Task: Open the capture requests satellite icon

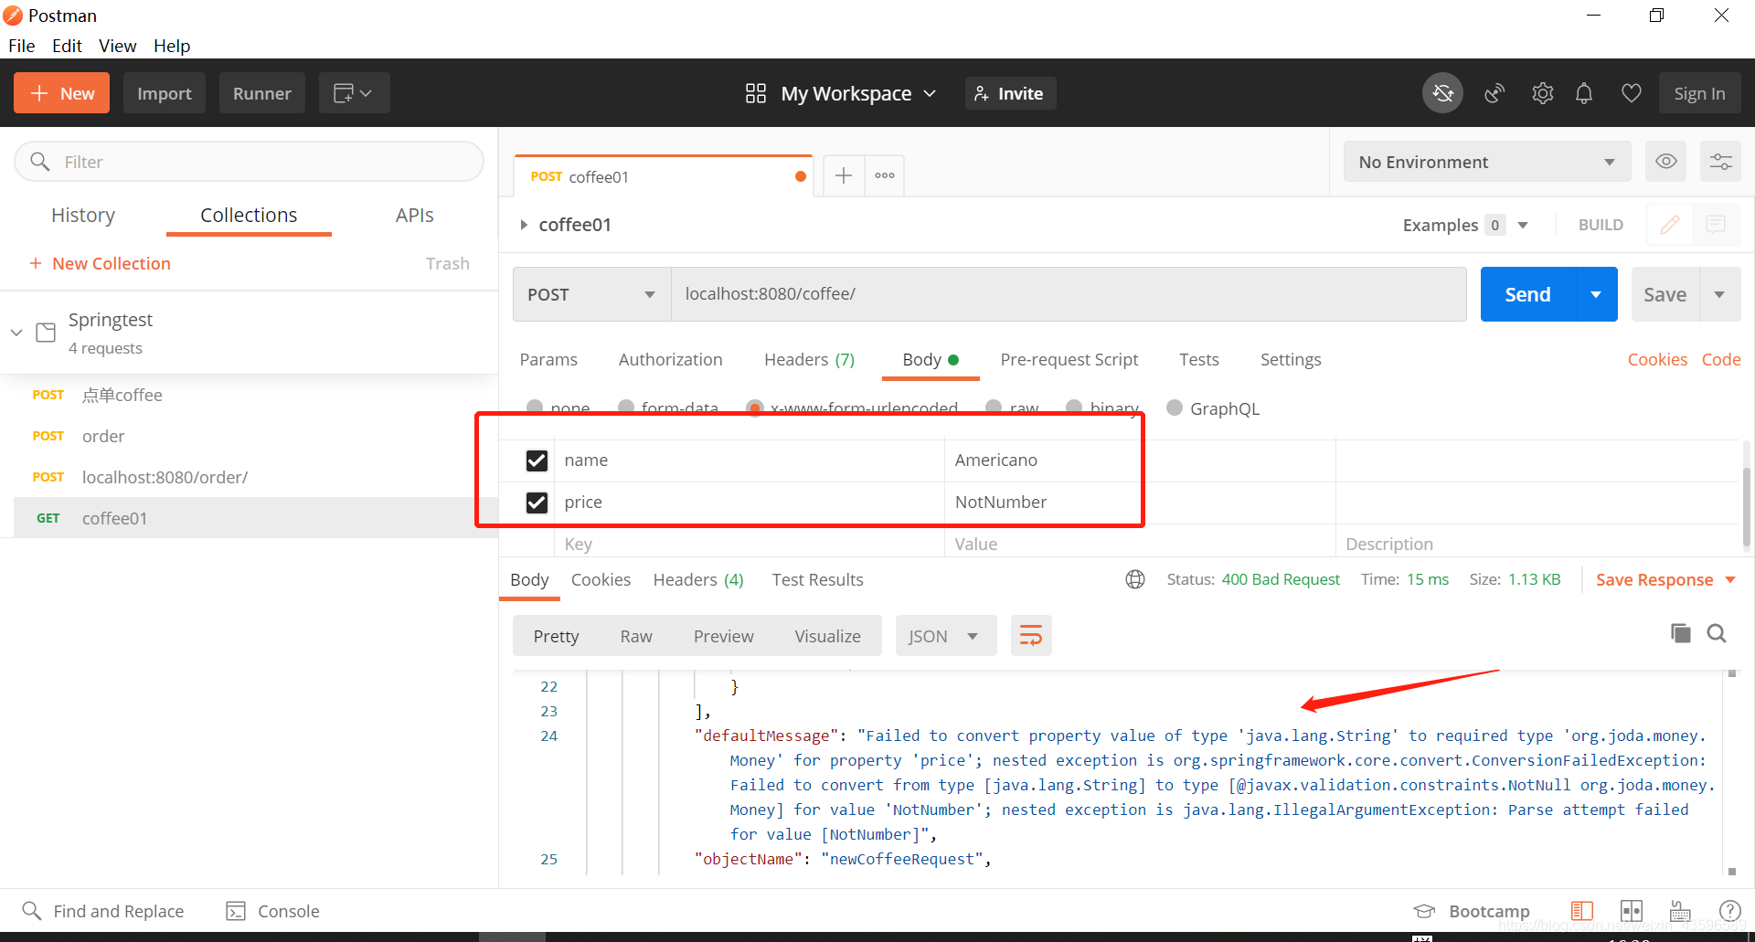Action: 1494,93
